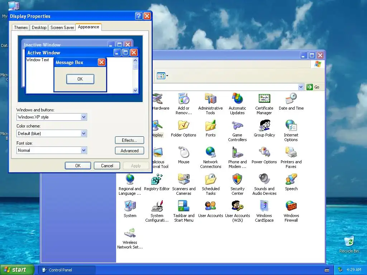Open Game Controllers icon
The width and height of the screenshot is (367, 275).
pyautogui.click(x=237, y=126)
